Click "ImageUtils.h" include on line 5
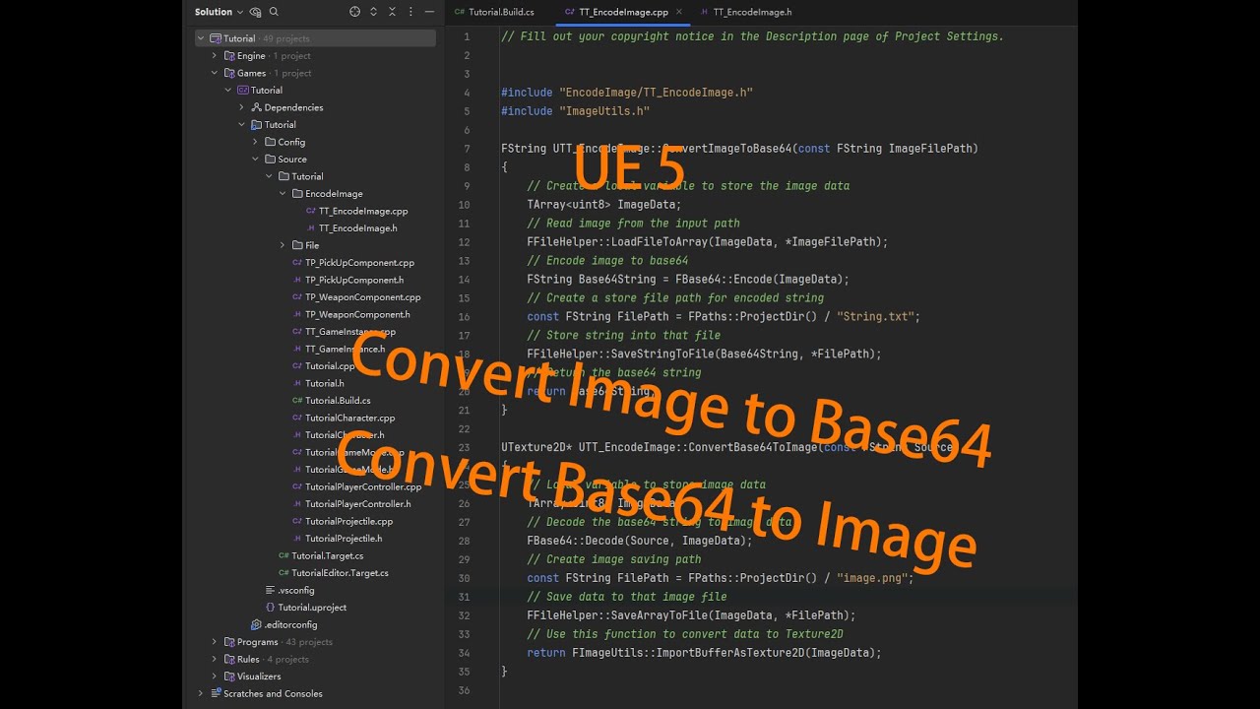Image resolution: width=1260 pixels, height=709 pixels. [x=604, y=111]
